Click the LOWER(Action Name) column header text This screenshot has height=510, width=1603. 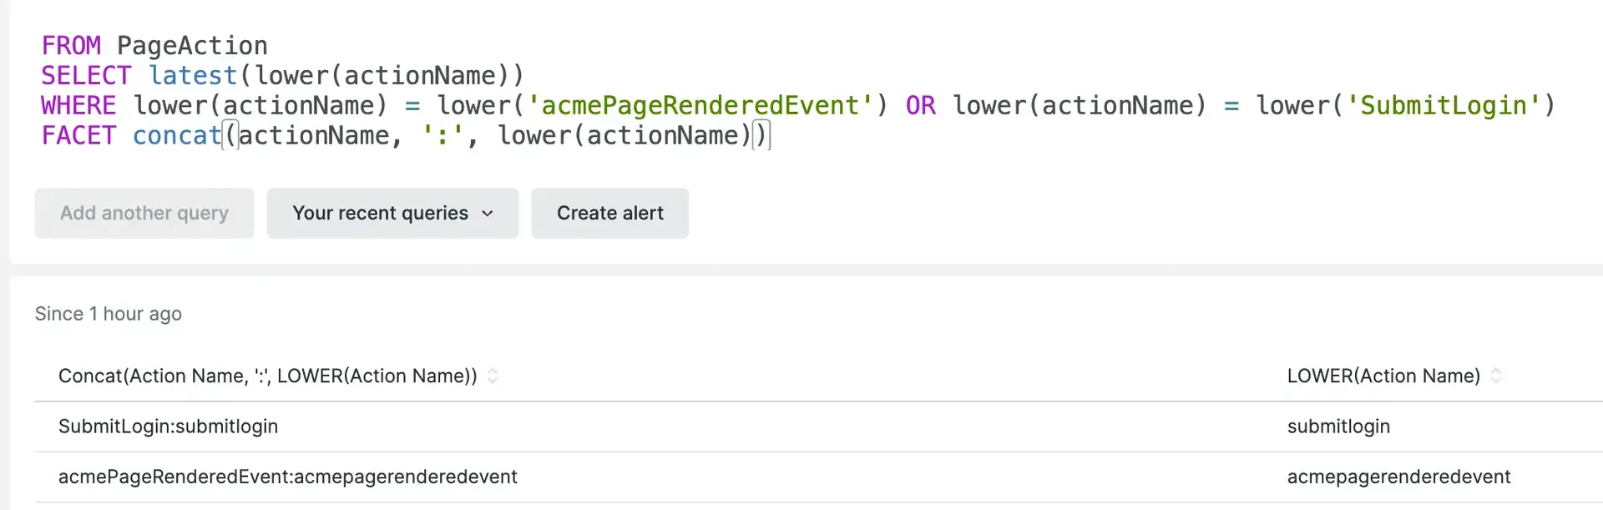pos(1383,376)
